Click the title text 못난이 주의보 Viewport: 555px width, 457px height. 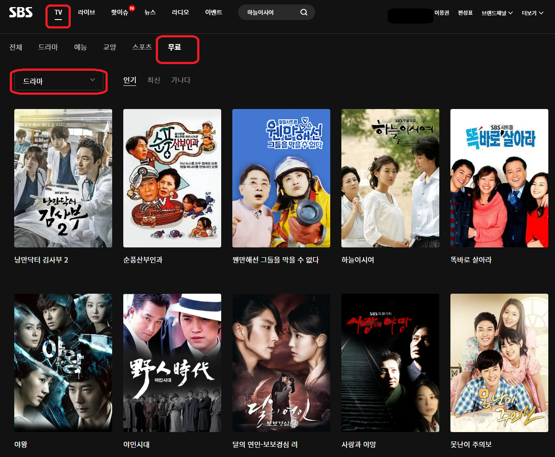coord(471,445)
